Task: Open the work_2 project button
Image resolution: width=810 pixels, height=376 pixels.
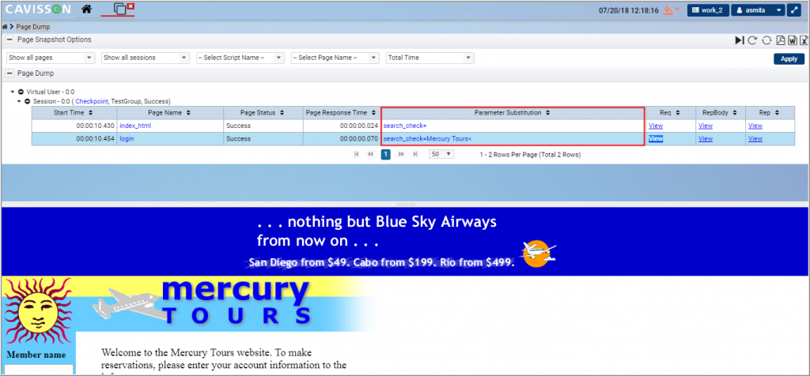Action: coord(707,9)
